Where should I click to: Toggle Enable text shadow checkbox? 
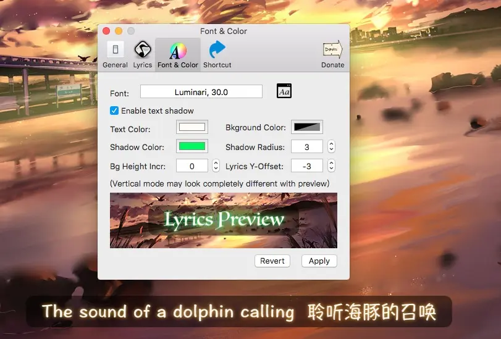pos(114,111)
